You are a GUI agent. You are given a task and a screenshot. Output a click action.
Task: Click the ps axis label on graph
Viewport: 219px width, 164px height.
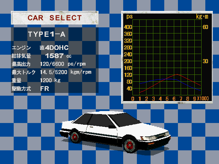129,16
